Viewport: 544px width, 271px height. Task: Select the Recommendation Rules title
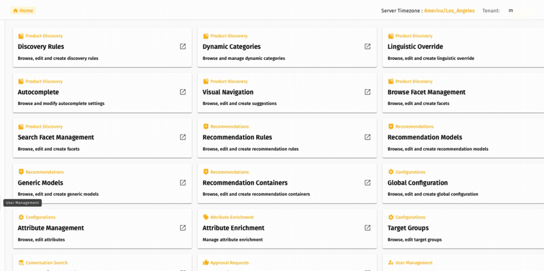tap(237, 137)
